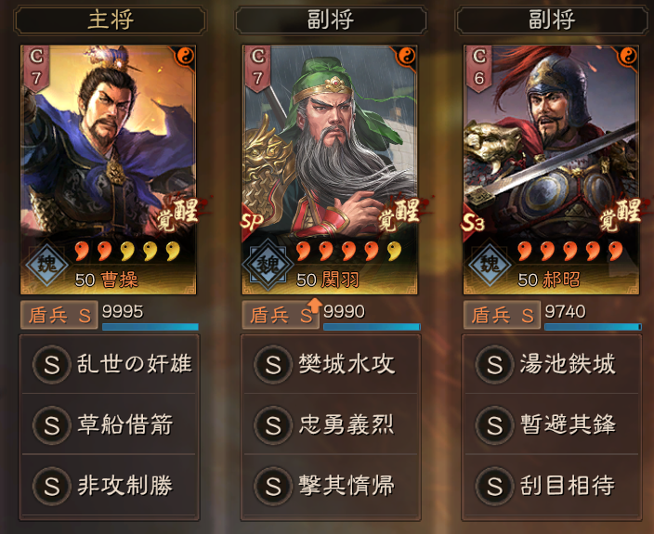Open the 草船借箭 skill
The width and height of the screenshot is (654, 534).
(110, 424)
